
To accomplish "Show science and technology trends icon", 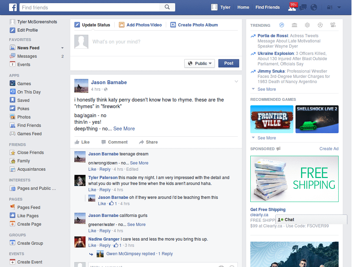I will [307, 25].
